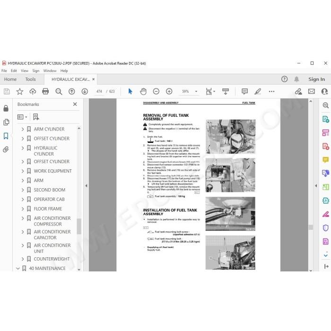Toggle the Bookmarks panel icon in left rail
Viewport: 331px width, 331px height.
pos(6,136)
